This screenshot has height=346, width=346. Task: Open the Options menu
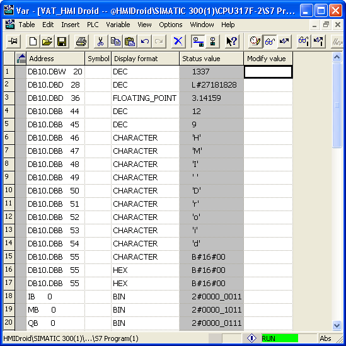click(x=171, y=25)
